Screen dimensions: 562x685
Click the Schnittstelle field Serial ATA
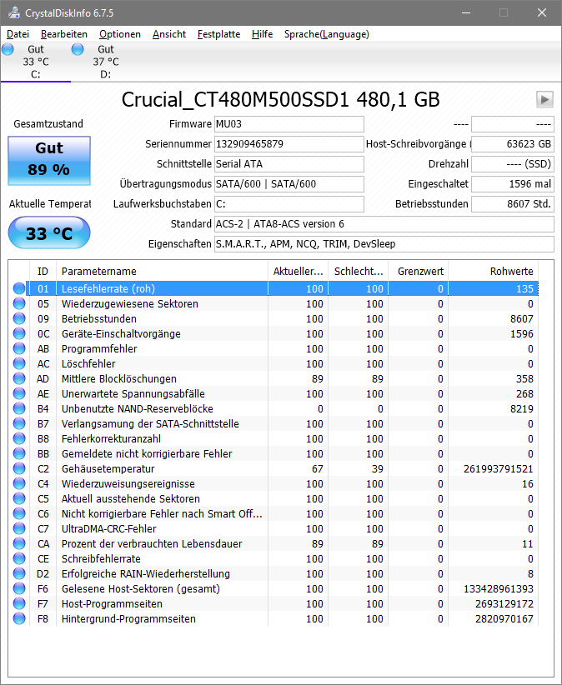(x=289, y=164)
